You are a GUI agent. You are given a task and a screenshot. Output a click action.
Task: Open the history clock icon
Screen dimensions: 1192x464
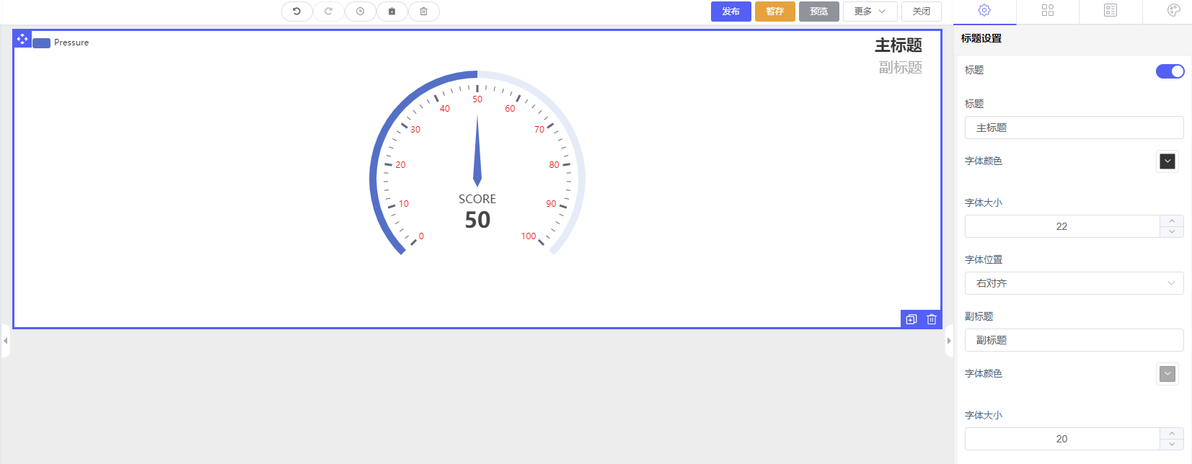point(360,12)
